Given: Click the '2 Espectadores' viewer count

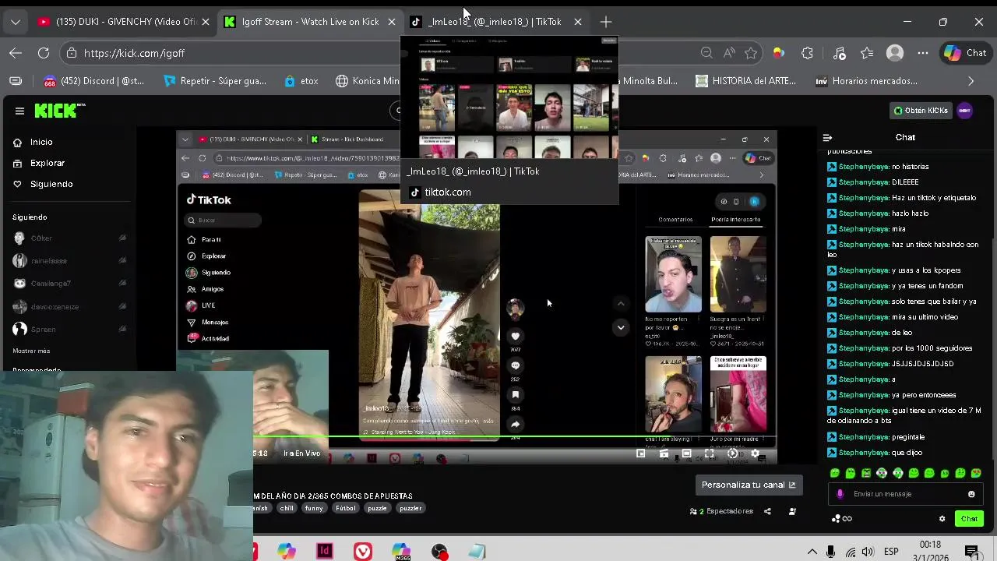Looking at the screenshot, I should point(722,511).
